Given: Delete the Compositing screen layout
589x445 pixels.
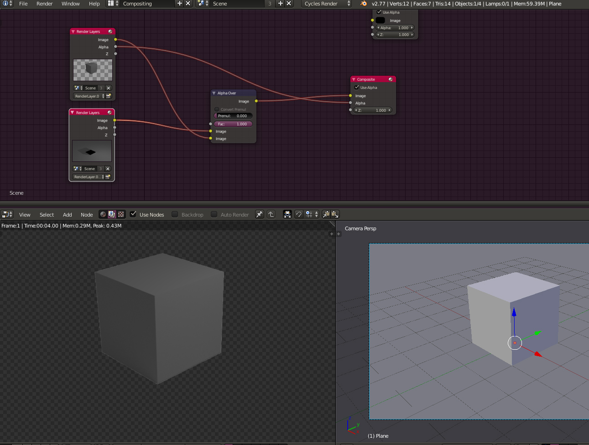Looking at the screenshot, I should pyautogui.click(x=188, y=3).
